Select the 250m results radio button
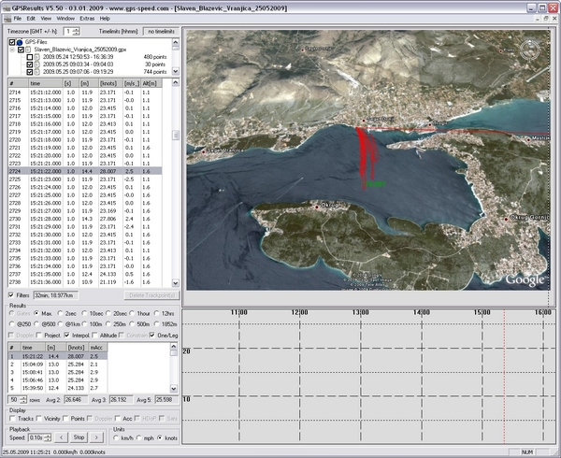The height and width of the screenshot is (458, 561). click(108, 324)
